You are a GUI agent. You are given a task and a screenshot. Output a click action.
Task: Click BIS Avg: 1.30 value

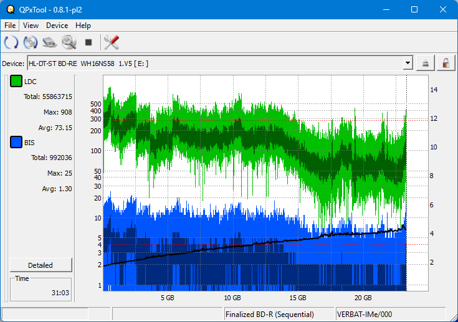[57, 189]
